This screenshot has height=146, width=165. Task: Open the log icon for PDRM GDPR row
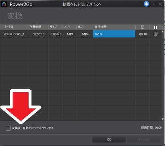point(156,34)
